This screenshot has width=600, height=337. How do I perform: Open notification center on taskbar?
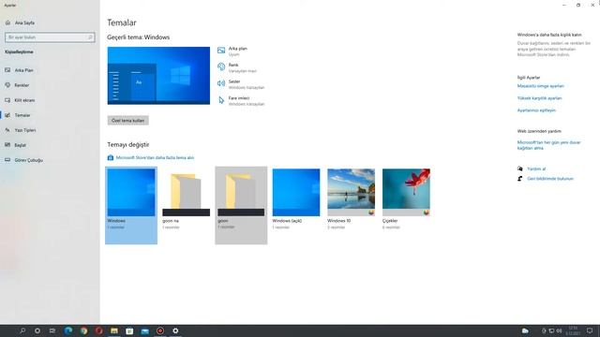click(x=590, y=330)
